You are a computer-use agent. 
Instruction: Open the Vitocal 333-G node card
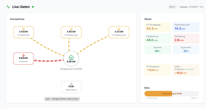(x=71, y=87)
